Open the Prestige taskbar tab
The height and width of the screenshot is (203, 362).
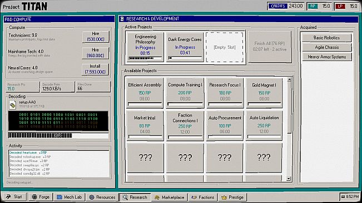(x=232, y=197)
